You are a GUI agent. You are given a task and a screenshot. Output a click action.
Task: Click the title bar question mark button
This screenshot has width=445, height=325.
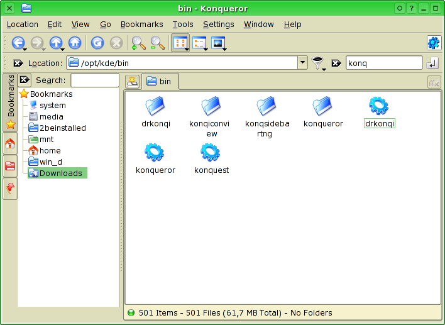412,8
